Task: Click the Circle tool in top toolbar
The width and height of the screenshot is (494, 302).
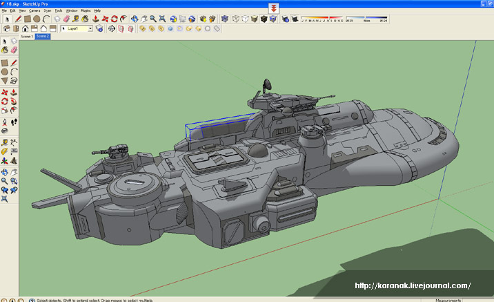Action: (x=37, y=19)
